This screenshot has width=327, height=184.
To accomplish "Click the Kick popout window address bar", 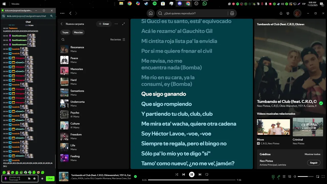I will (27, 16).
